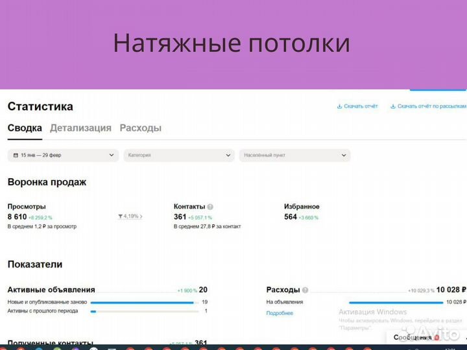Image resolution: width=467 pixels, height=350 pixels.
Task: Click the +5 057,1 % change under Контакты
Action: tap(200, 218)
